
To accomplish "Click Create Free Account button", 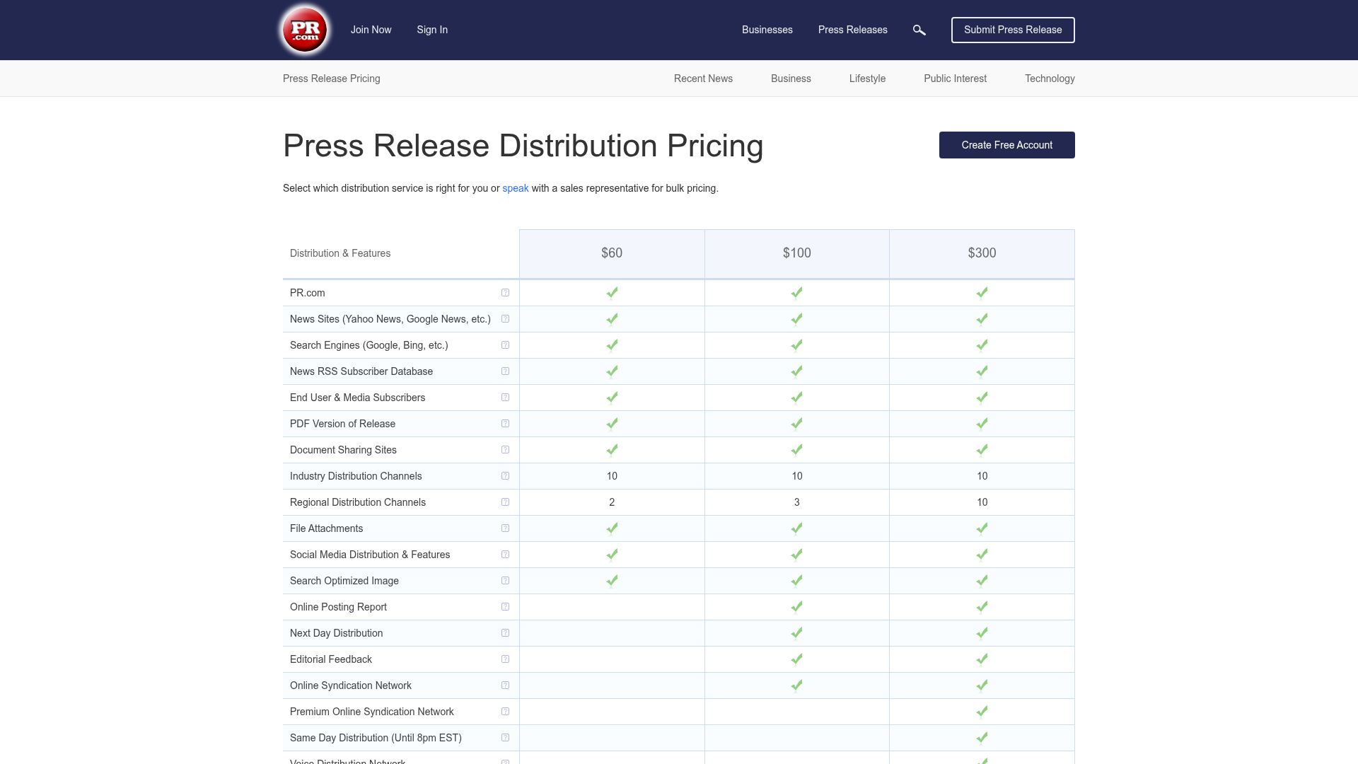I will (1006, 145).
